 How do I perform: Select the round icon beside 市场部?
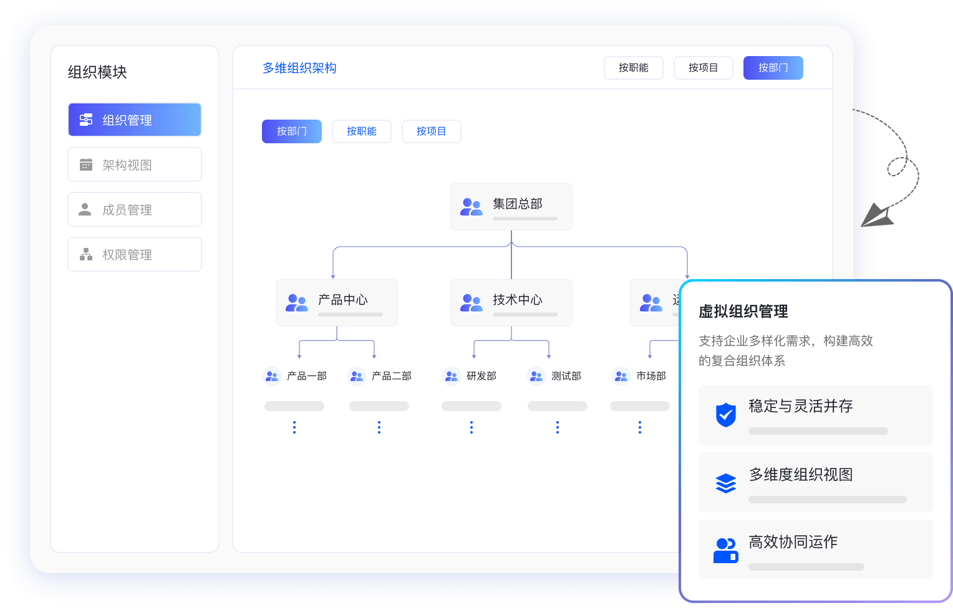pos(621,376)
